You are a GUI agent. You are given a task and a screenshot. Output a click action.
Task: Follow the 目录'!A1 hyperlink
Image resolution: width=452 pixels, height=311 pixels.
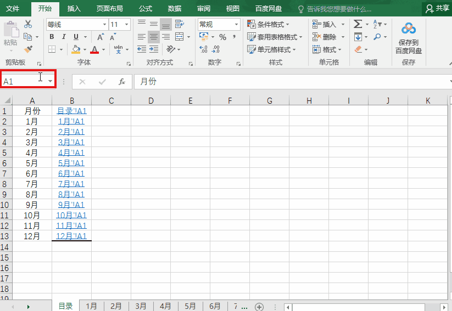[x=72, y=111]
